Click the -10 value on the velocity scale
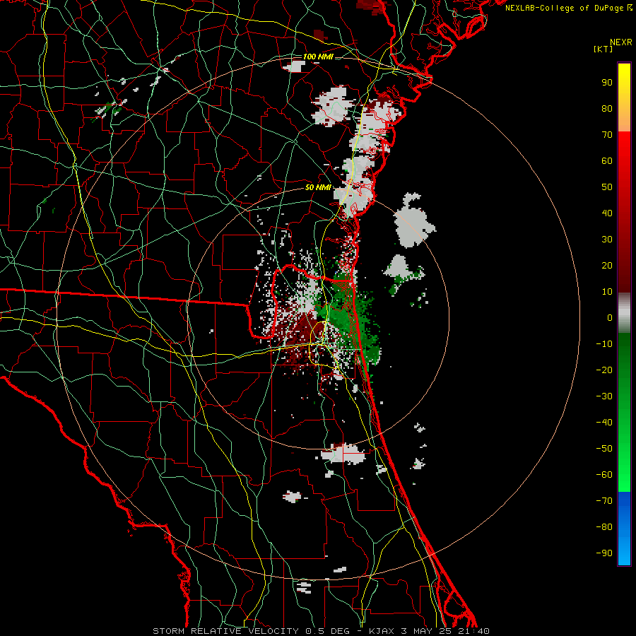Image resolution: width=636 pixels, height=636 pixels. point(604,344)
